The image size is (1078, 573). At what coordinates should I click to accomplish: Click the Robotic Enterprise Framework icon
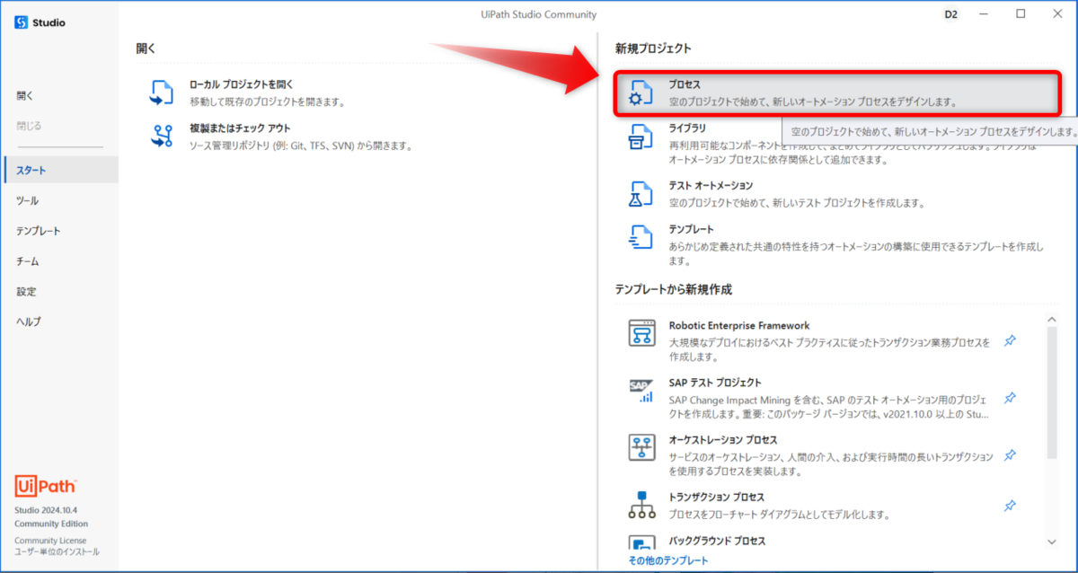(641, 332)
